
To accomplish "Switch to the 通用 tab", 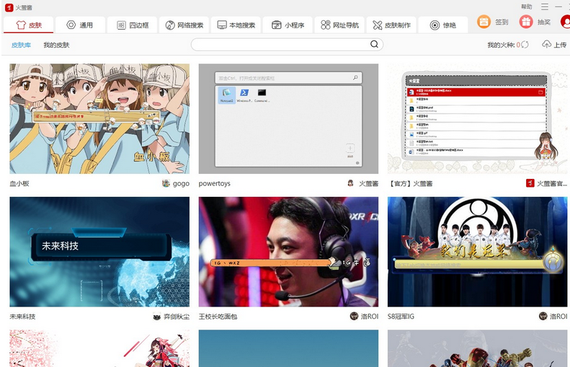I will [80, 25].
